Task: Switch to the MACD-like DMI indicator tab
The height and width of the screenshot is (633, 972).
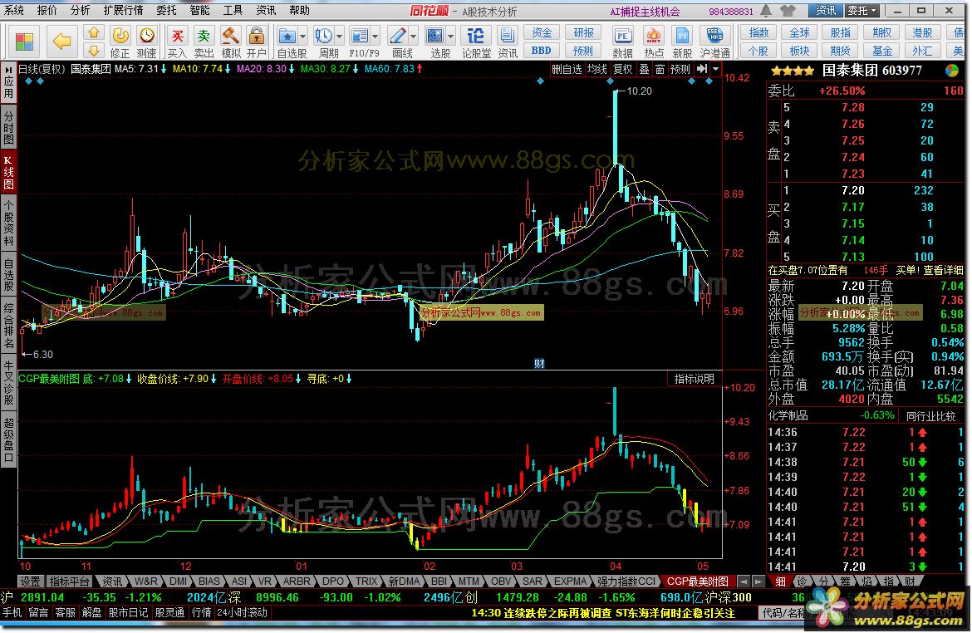Action: 178,581
